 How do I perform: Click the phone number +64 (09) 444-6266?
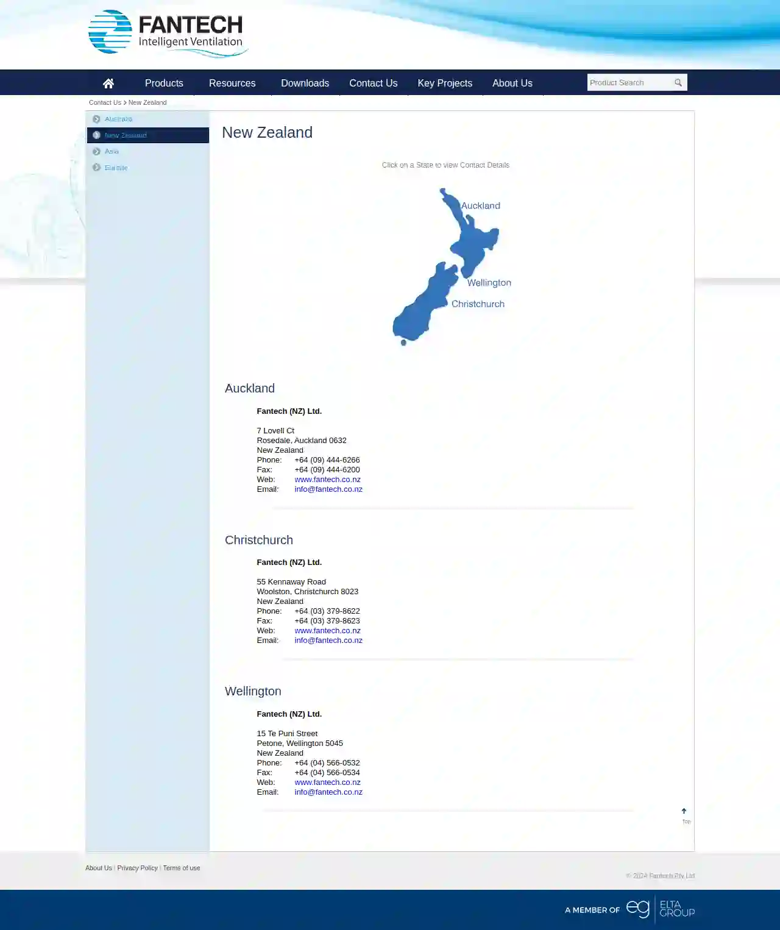[x=327, y=460]
